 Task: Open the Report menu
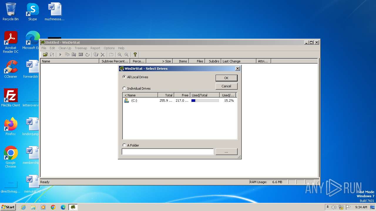pos(95,48)
